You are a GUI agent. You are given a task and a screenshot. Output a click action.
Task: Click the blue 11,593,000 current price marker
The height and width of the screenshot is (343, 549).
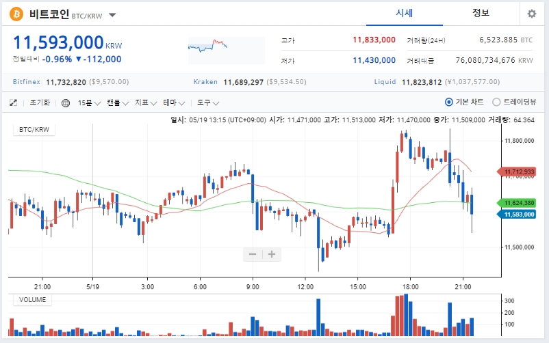[x=516, y=215]
